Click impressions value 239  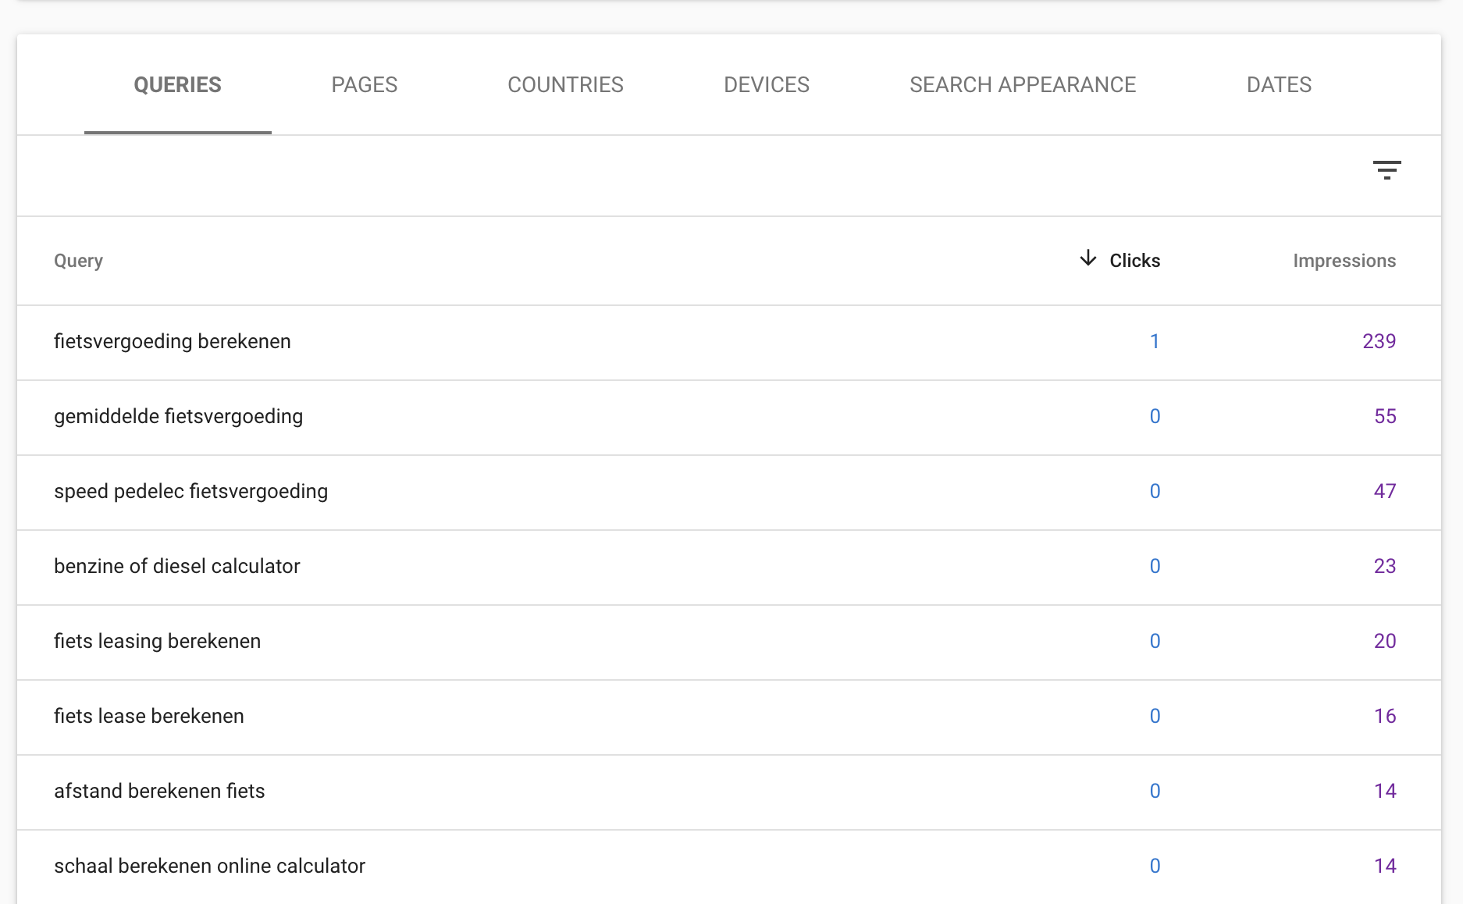click(x=1379, y=342)
